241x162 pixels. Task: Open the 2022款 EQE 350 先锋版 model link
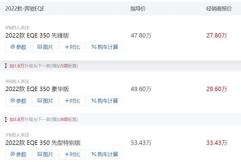37,35
